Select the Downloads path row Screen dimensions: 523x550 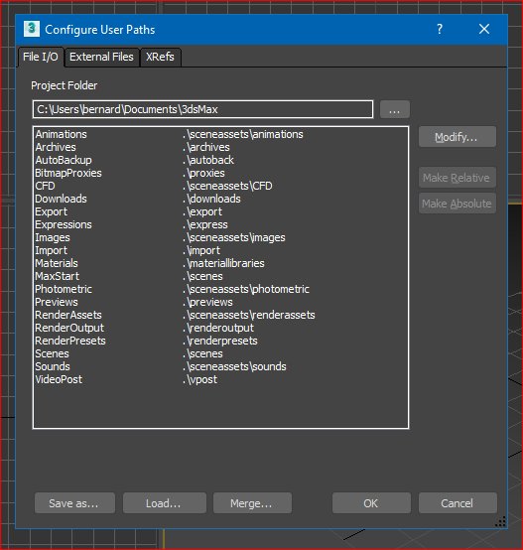221,199
